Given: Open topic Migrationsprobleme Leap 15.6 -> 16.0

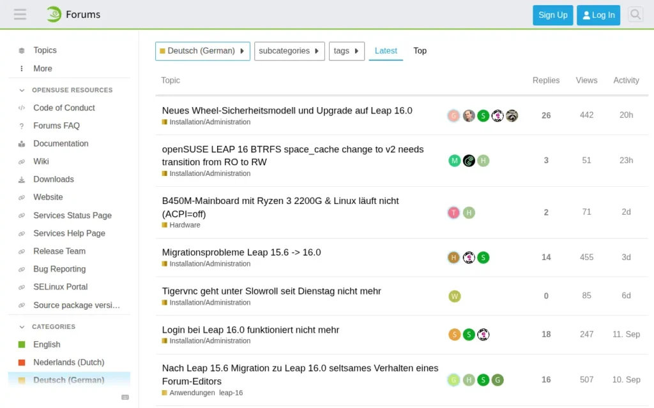Looking at the screenshot, I should click(241, 252).
